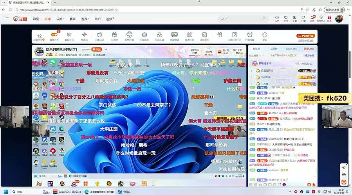Click the 美团搜 fk520 banner
Viewport: 352px width, 195px height.
pos(325,98)
